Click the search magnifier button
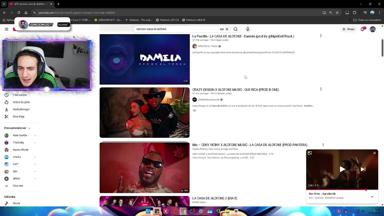 point(235,29)
